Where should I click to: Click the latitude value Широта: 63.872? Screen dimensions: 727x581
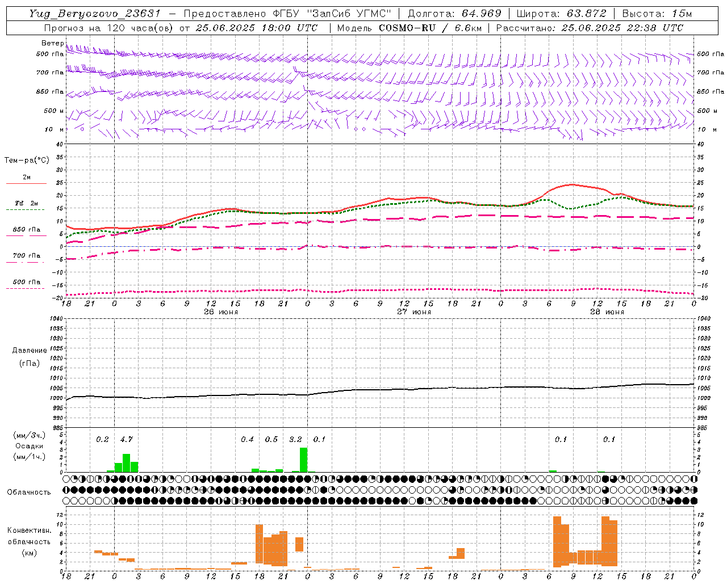[x=561, y=14]
